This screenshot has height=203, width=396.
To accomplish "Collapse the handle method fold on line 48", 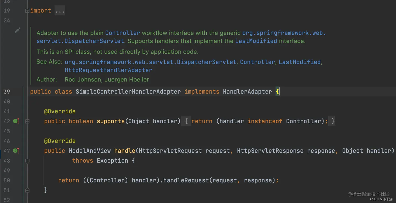I will (27, 161).
